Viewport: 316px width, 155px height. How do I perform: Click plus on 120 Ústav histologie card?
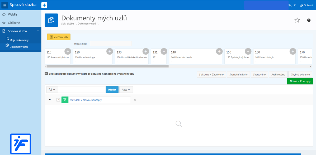point(110,51)
